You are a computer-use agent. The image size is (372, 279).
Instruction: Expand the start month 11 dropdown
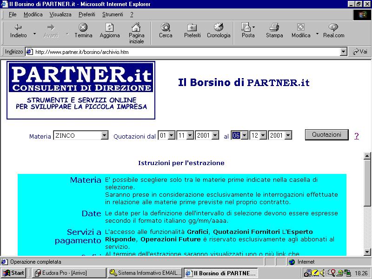point(190,135)
